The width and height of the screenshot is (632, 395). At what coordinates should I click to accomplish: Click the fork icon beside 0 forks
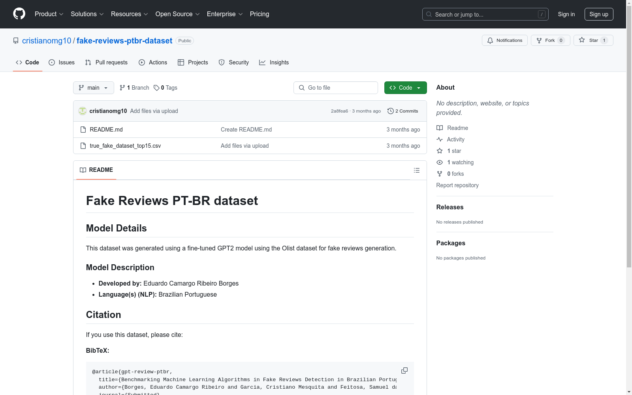[440, 174]
